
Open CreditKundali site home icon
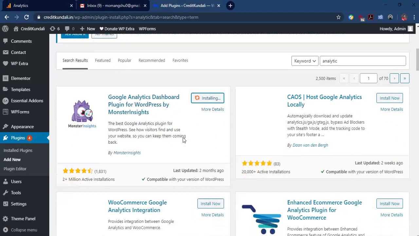16,29
